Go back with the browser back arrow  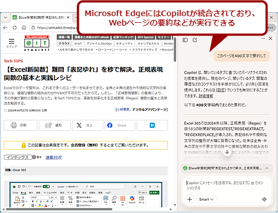(6, 28)
